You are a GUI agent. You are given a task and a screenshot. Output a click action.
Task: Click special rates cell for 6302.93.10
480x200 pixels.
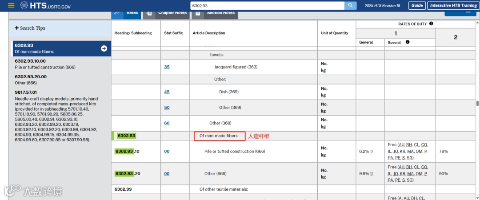coord(410,151)
